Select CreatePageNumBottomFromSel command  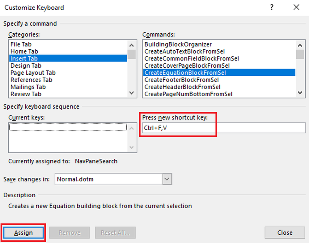point(188,94)
